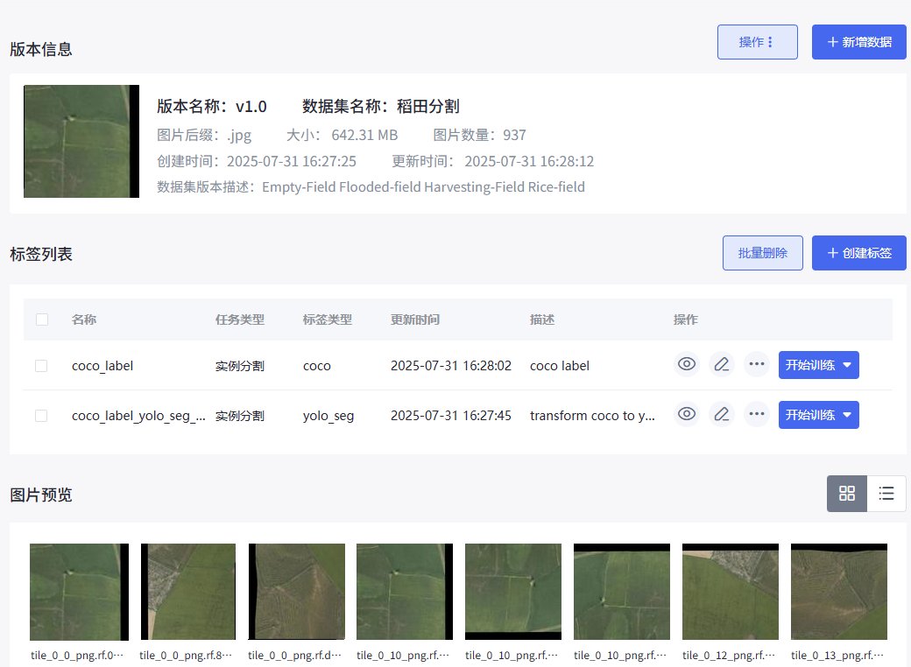The width and height of the screenshot is (911, 667).
Task: Expand the 开始训练 dropdown for coco_label_yolo_seg
Action: pos(846,414)
